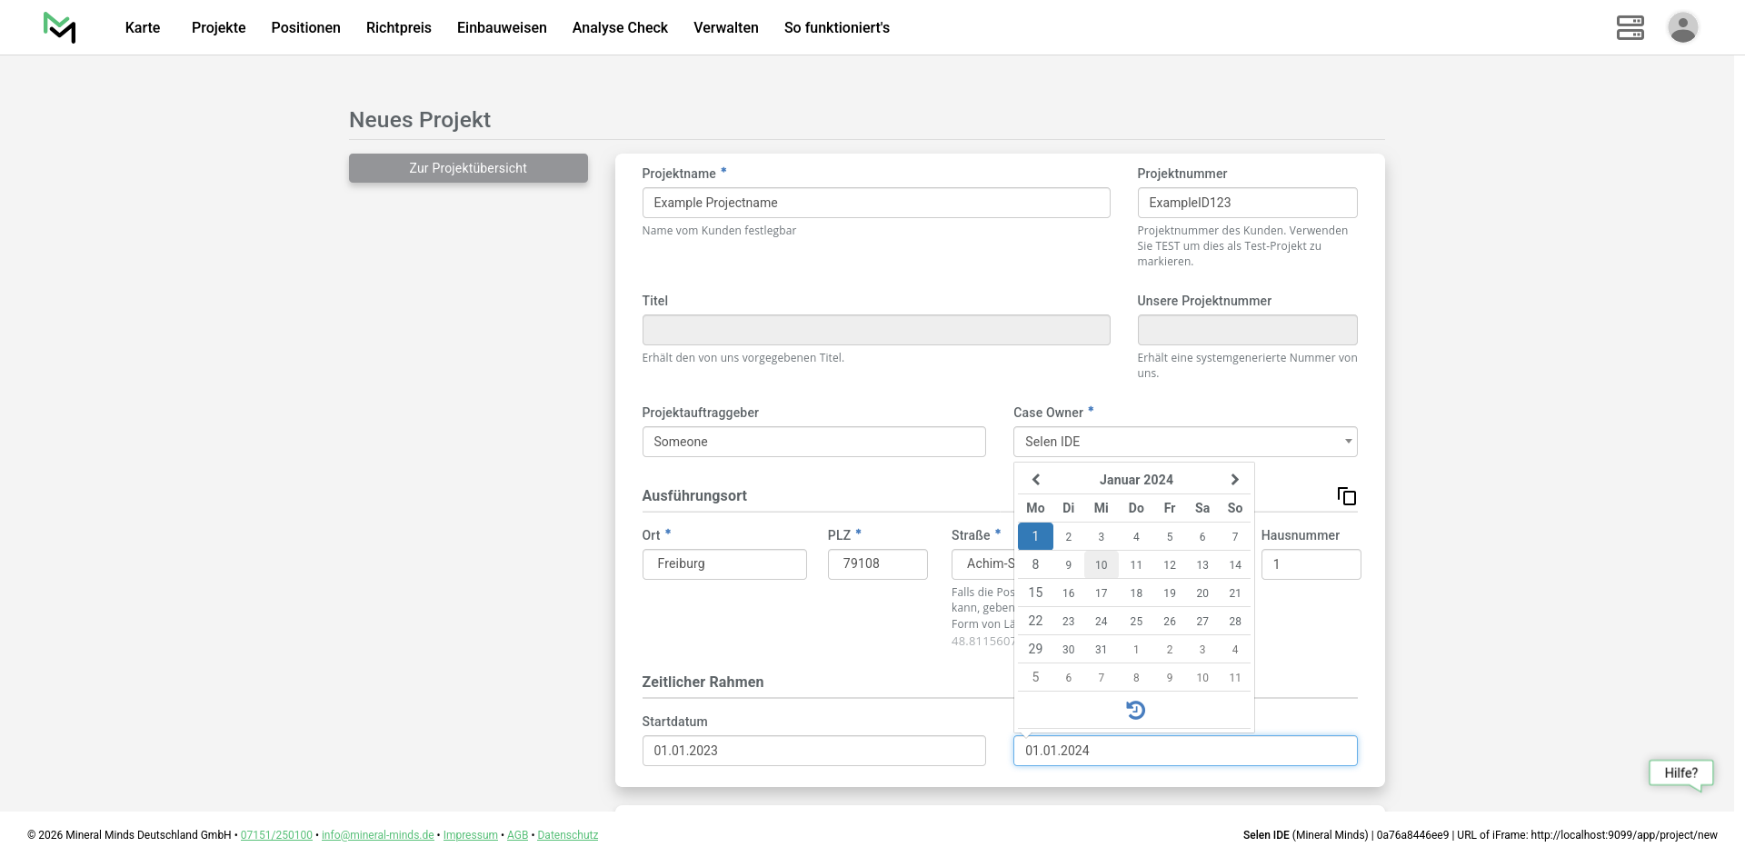This screenshot has width=1745, height=857.
Task: Click the Zur Projektübersicht button
Action: point(468,168)
